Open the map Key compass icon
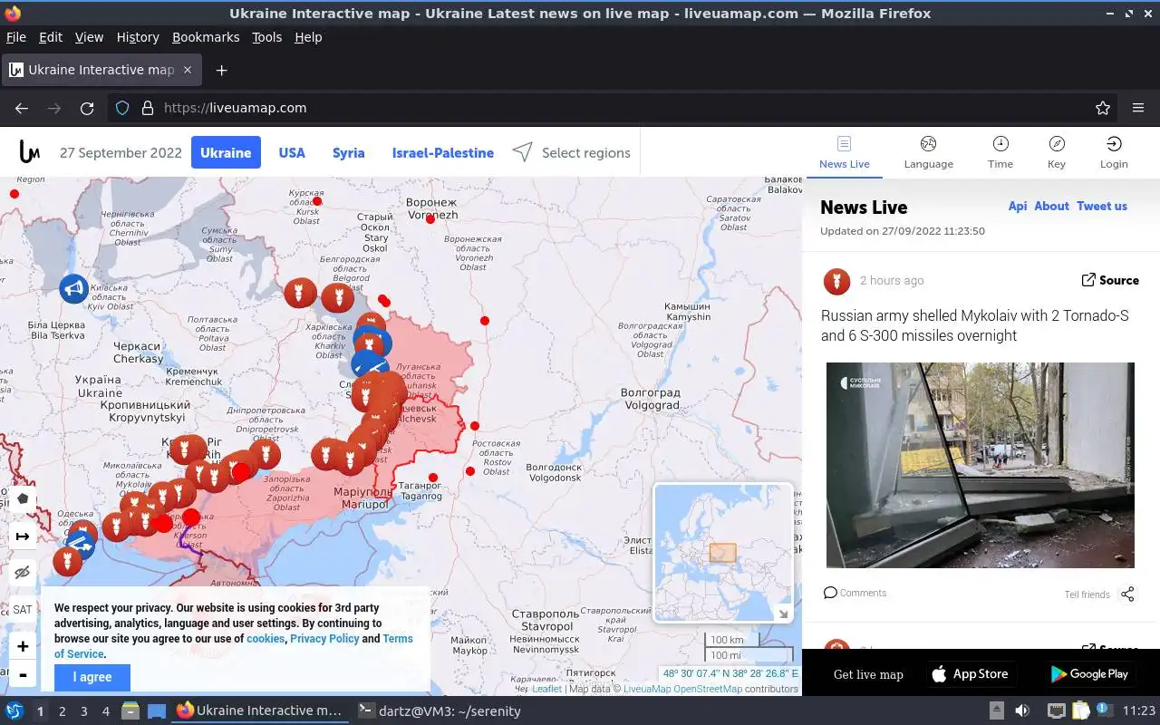The height and width of the screenshot is (725, 1160). click(1057, 144)
